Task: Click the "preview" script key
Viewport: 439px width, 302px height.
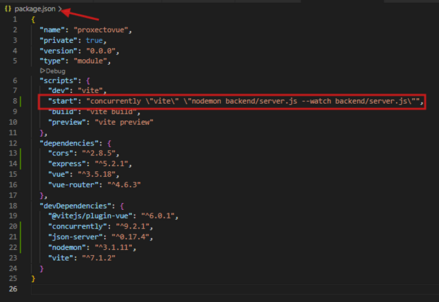Action: click(66, 122)
